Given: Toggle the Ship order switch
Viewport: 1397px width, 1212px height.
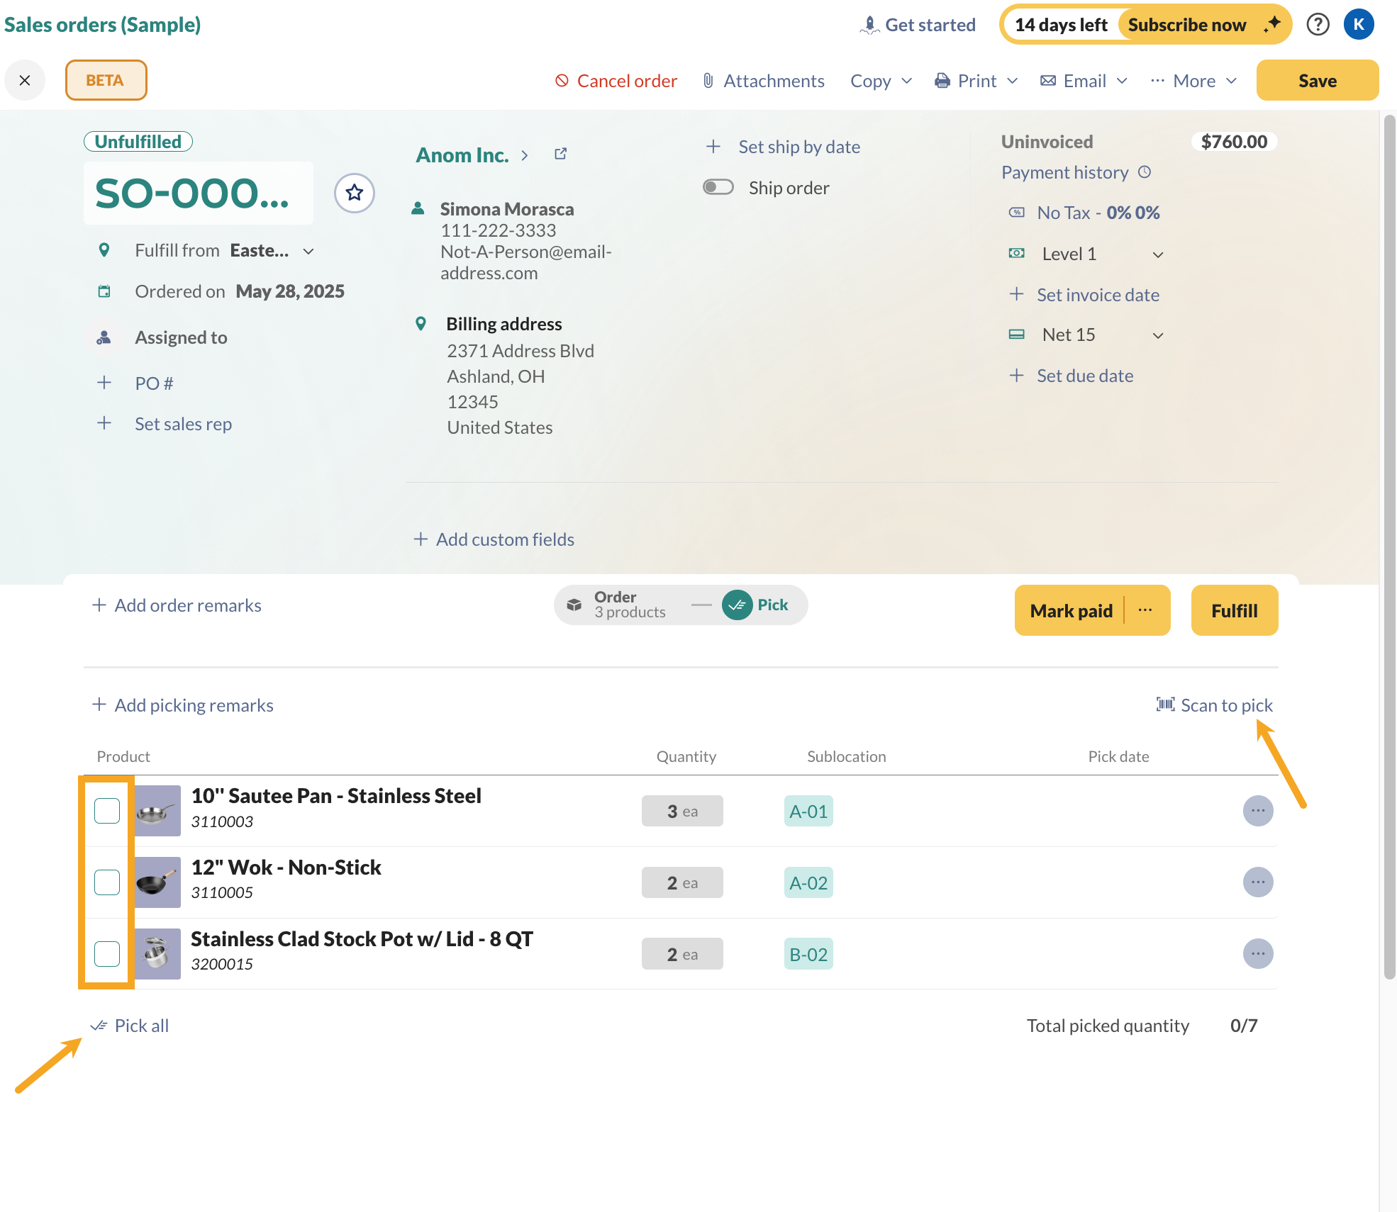Looking at the screenshot, I should point(718,187).
